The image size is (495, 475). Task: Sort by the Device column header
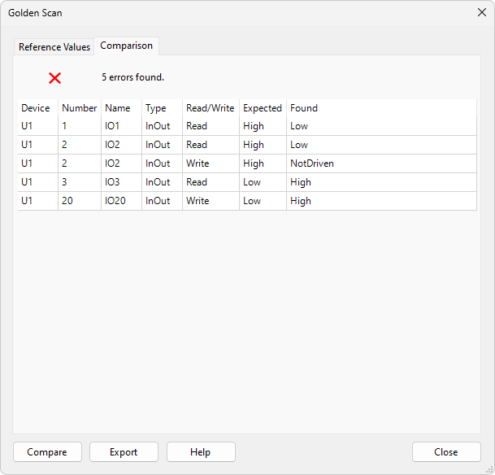pyautogui.click(x=36, y=108)
